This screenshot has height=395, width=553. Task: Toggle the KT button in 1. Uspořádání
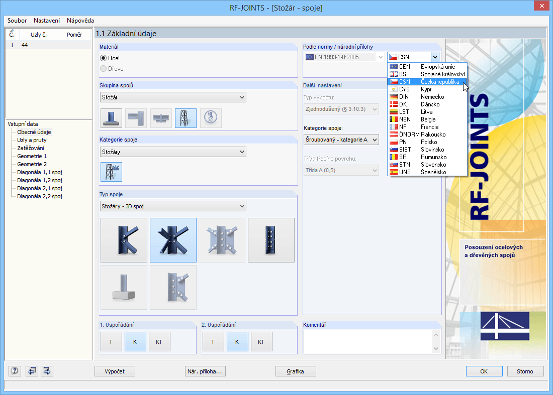click(x=159, y=341)
